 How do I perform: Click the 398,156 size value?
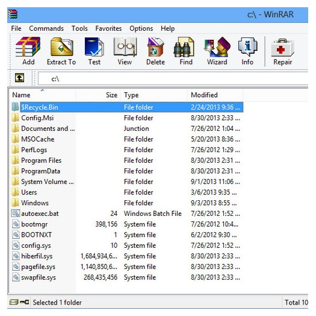point(106,224)
